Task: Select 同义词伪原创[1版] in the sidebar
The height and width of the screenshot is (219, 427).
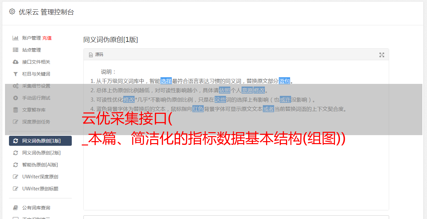Action: coord(40,141)
